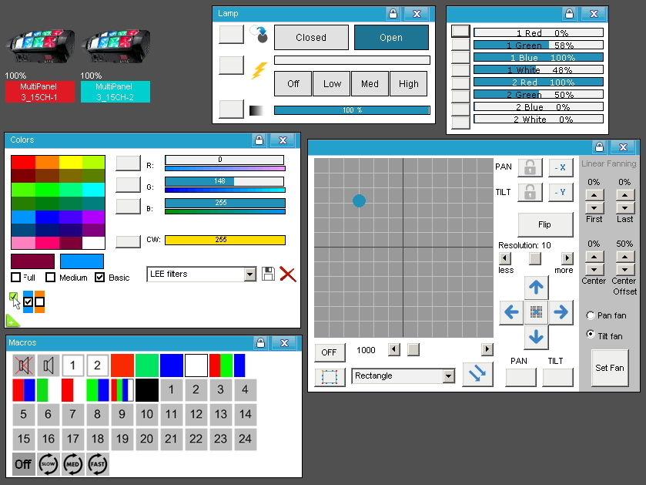Click the dimmer gradient icon in Lamp
Viewport: 646px width, 485px height.
point(256,110)
